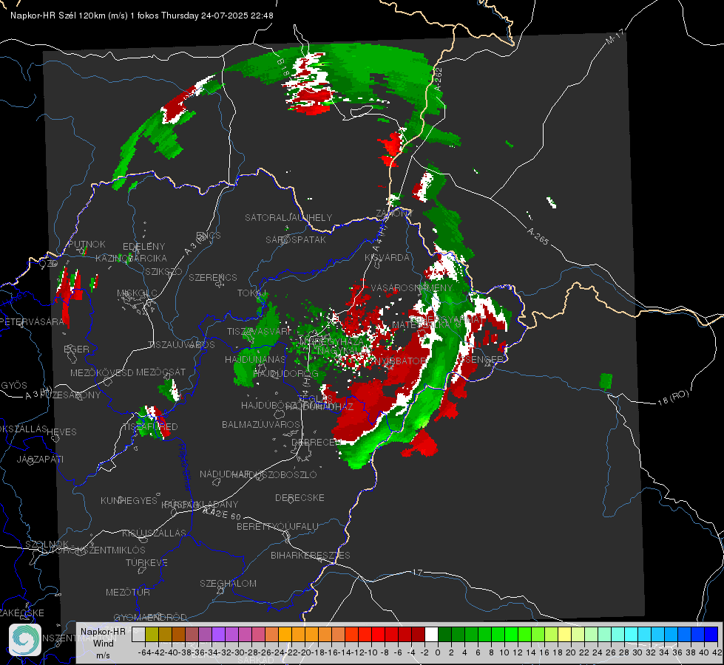Click the KISÚJSZÁLLÁS city label
The width and height of the screenshot is (724, 665).
click(155, 533)
